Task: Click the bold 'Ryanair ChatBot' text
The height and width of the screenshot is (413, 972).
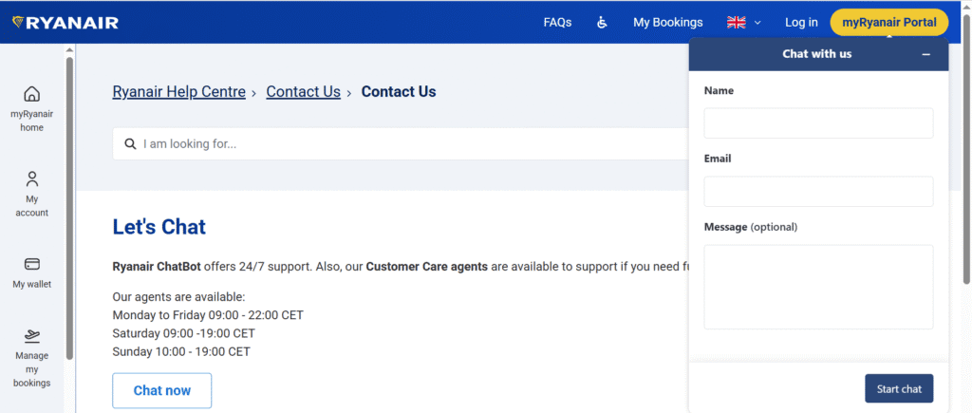Action: 157,268
